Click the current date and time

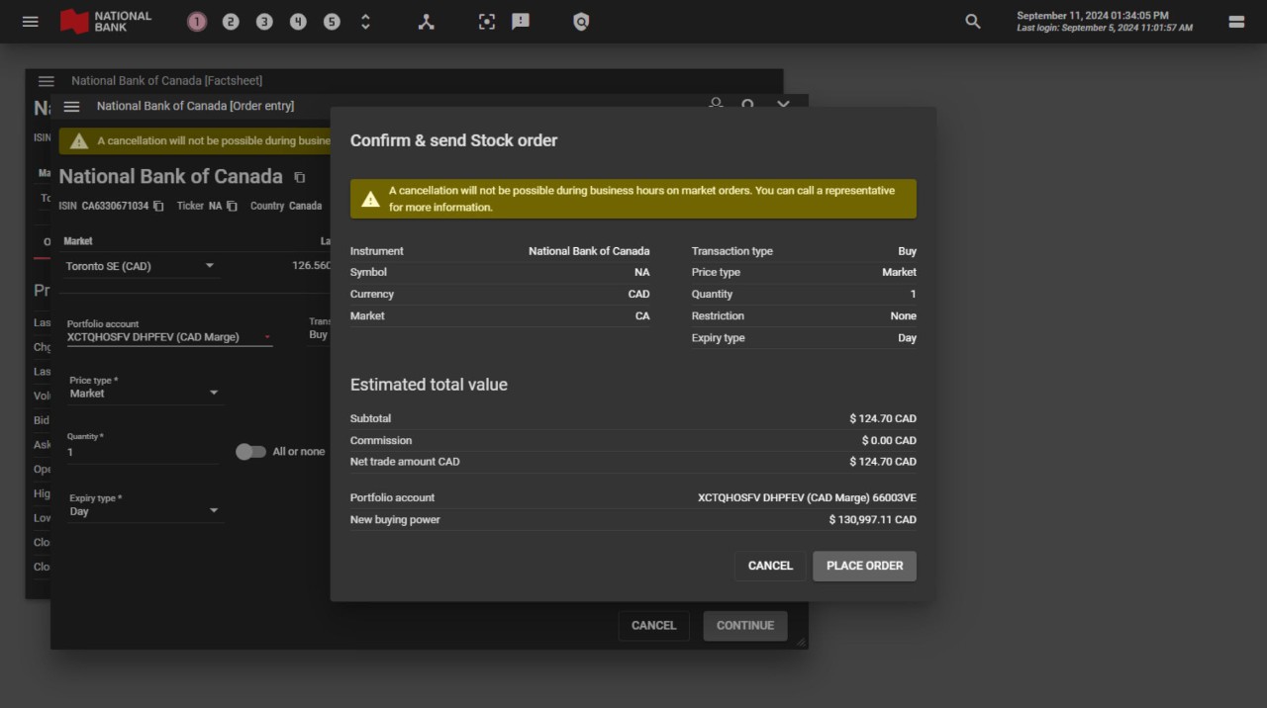[x=1093, y=16]
